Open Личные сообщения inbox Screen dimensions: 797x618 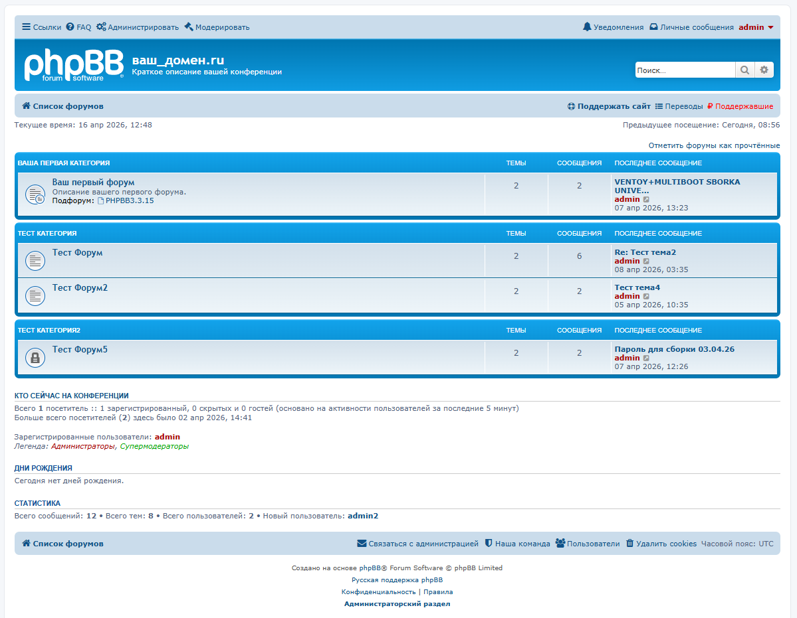tap(691, 27)
